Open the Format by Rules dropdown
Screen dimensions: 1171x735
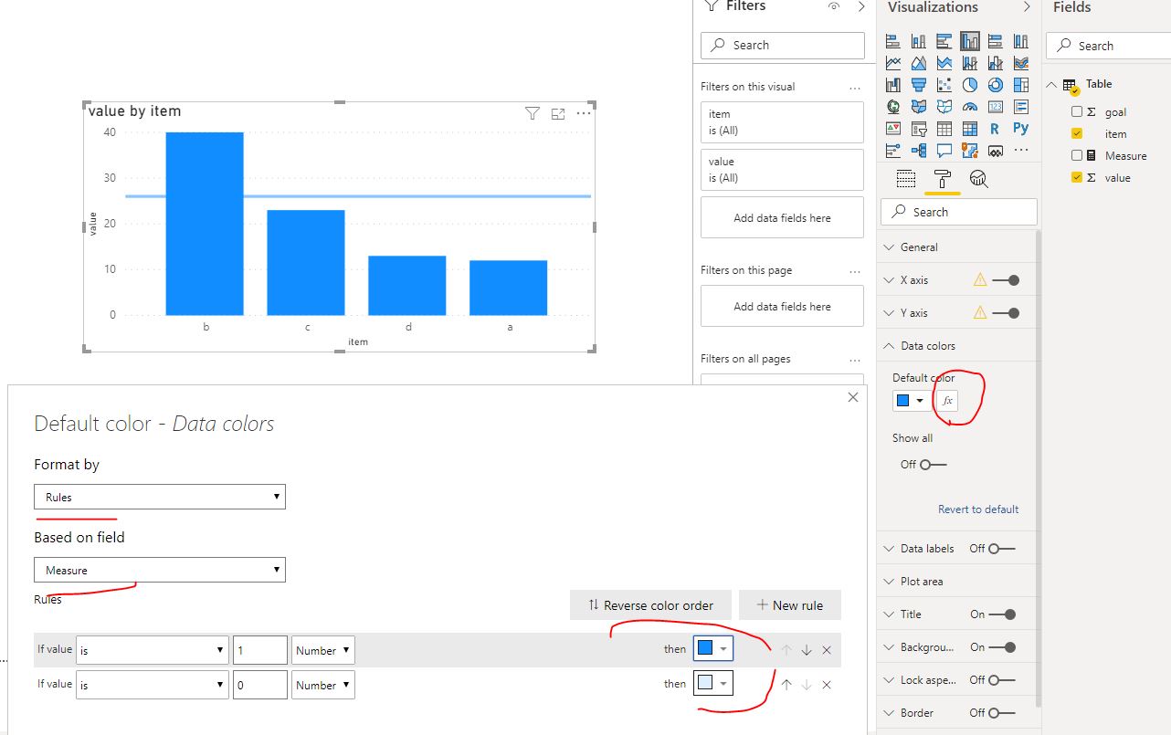pyautogui.click(x=160, y=497)
